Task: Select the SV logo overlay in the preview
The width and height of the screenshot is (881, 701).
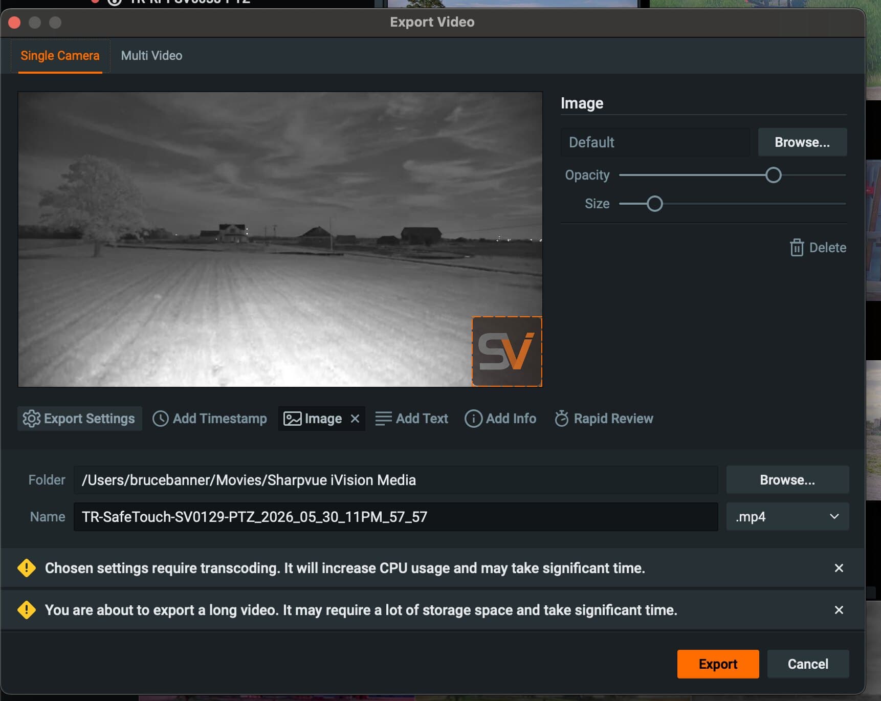Action: click(x=506, y=352)
